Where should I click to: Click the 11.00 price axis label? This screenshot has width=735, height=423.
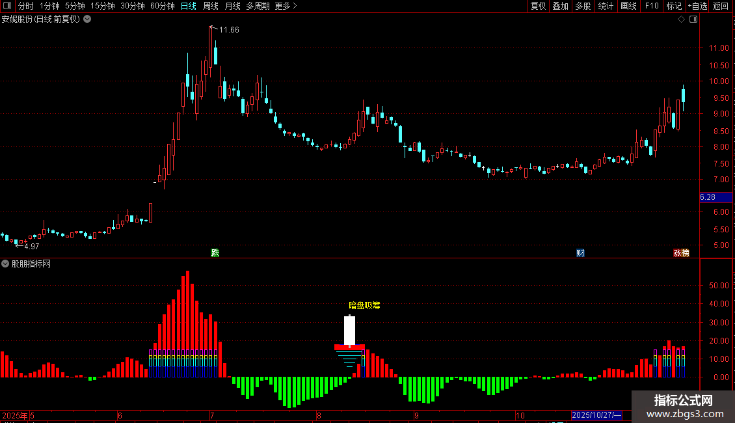pos(719,48)
